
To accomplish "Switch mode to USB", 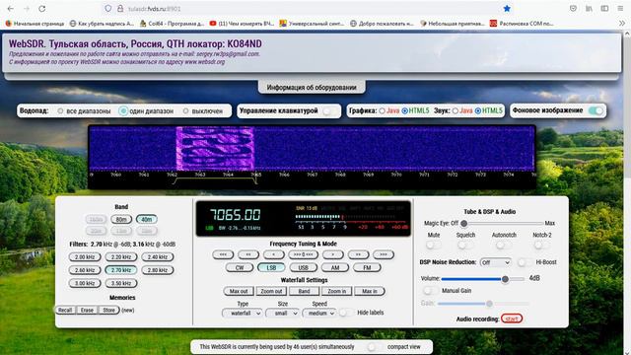I will point(303,267).
